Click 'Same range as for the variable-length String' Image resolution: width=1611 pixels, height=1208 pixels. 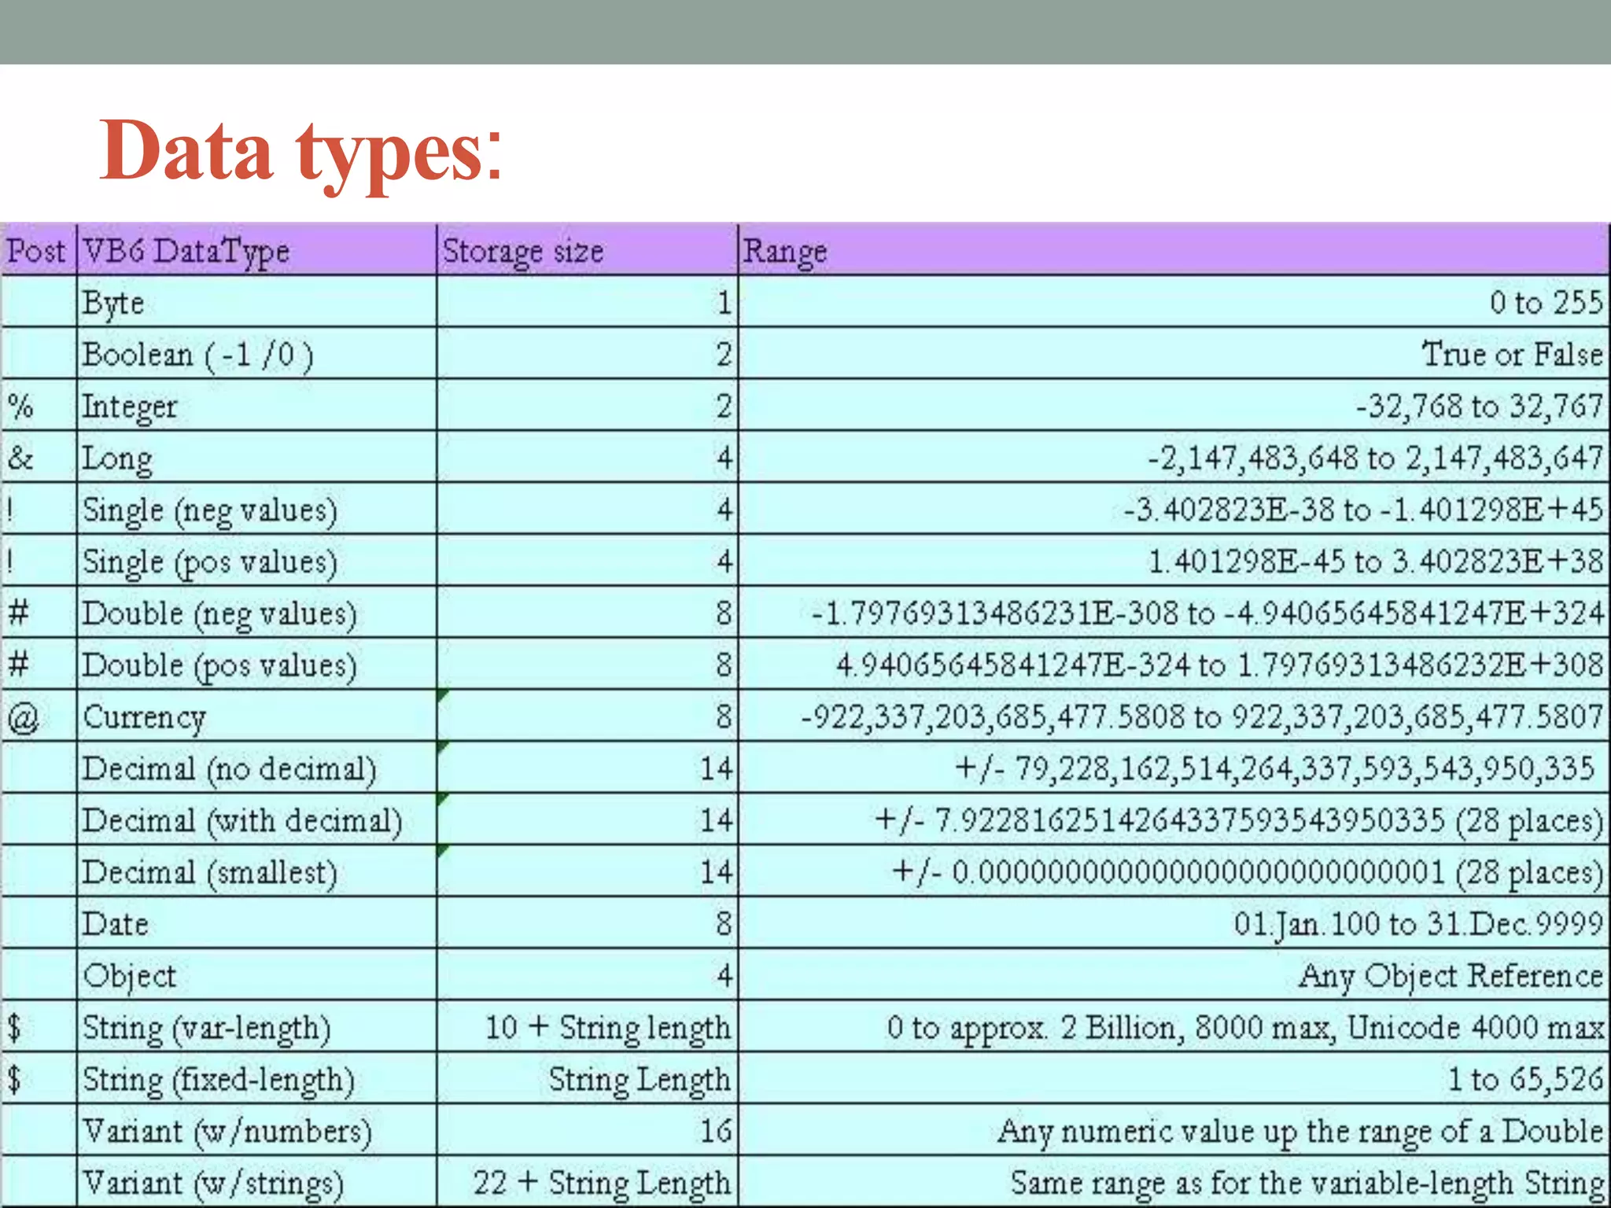(1307, 1184)
